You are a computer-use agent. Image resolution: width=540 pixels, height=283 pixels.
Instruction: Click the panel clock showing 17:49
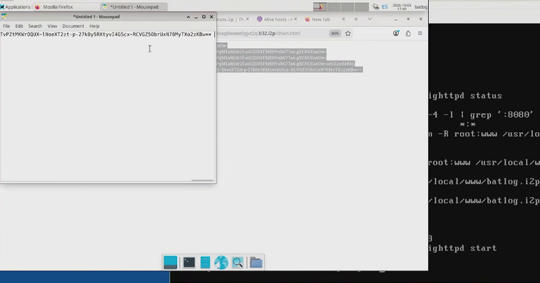401,7
